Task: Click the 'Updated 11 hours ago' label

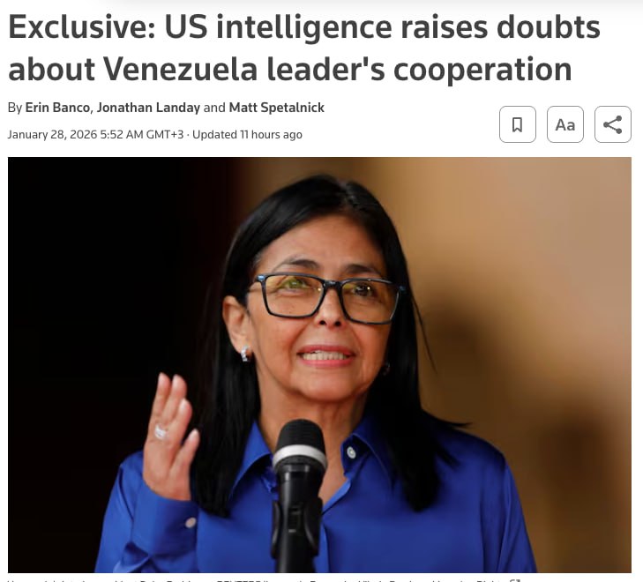Action: [x=247, y=134]
